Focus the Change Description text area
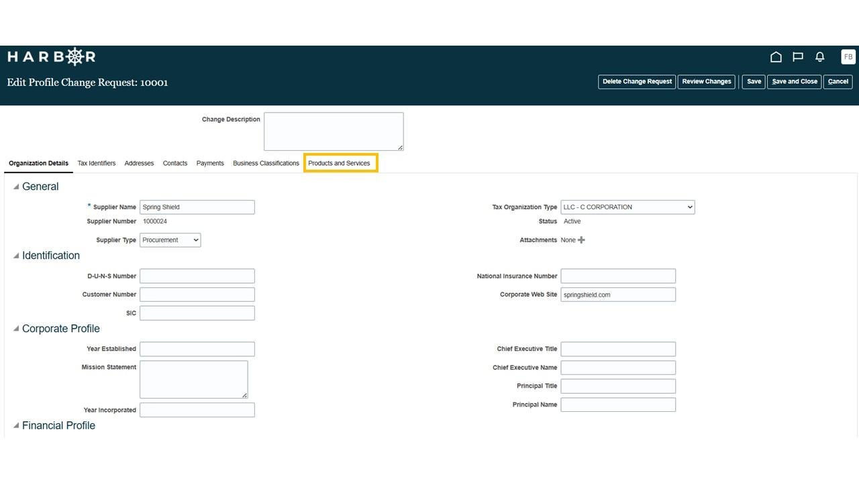Image resolution: width=859 pixels, height=483 pixels. (334, 131)
